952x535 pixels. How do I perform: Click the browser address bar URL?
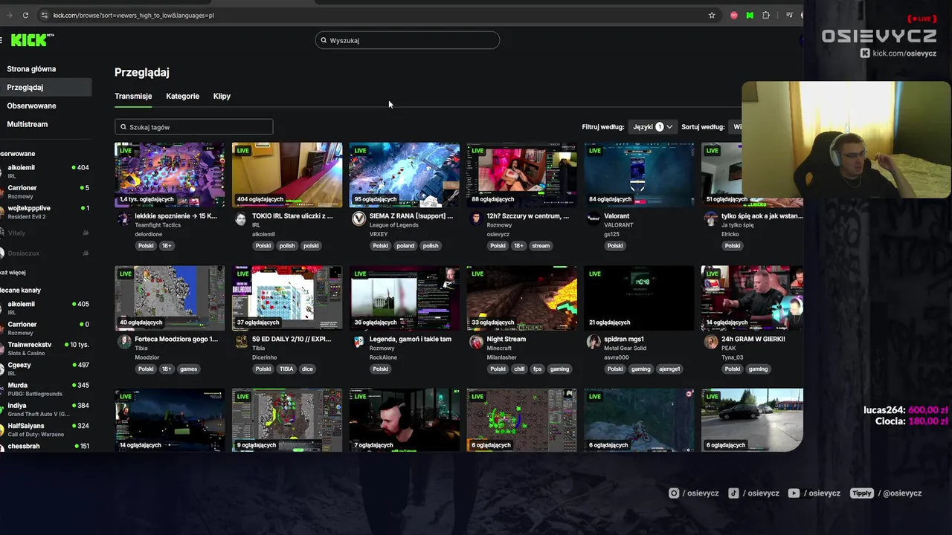134,15
